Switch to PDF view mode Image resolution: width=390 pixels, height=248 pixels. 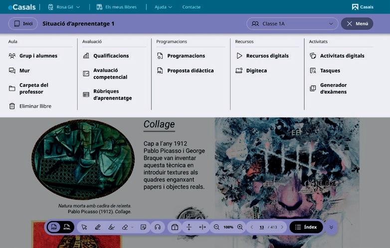click(x=54, y=227)
